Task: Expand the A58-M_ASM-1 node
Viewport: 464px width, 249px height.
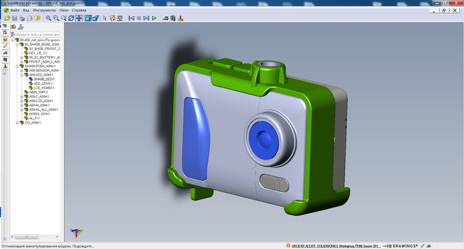Action: [x=22, y=105]
